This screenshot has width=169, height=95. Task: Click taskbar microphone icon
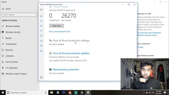(x=46, y=93)
